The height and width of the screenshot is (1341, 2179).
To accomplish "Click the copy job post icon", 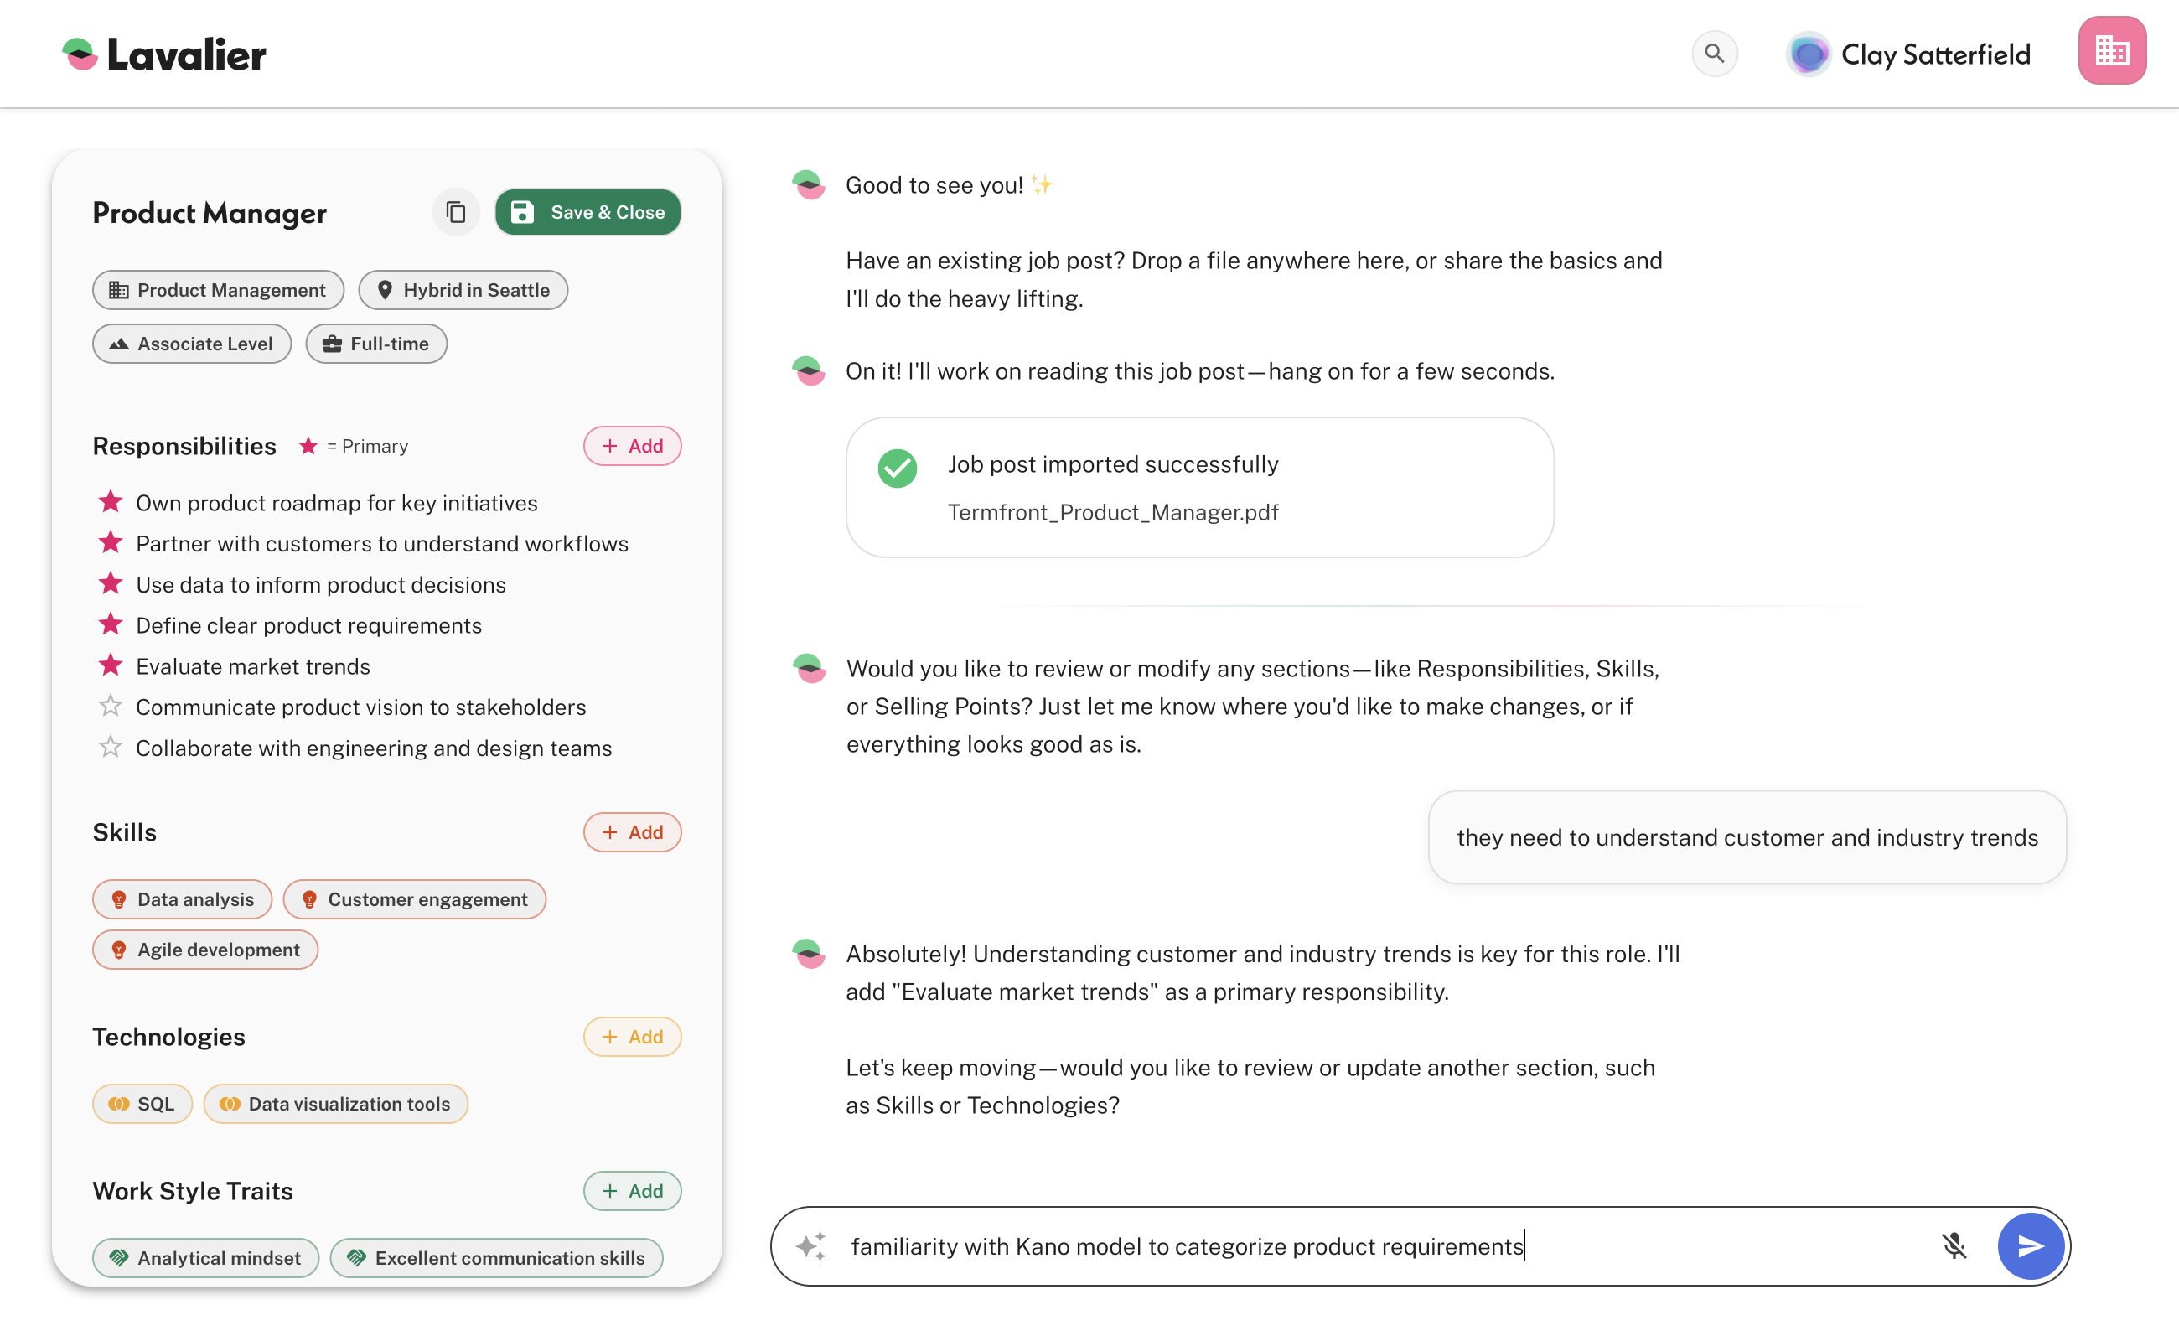I will point(456,213).
